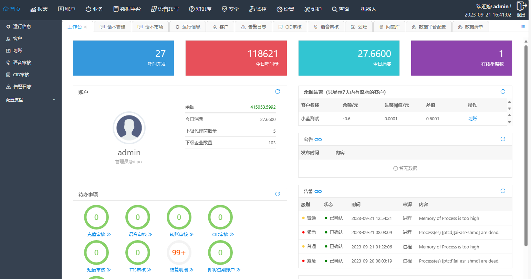
Task: Open the 充值审核 link
Action: [99, 234]
